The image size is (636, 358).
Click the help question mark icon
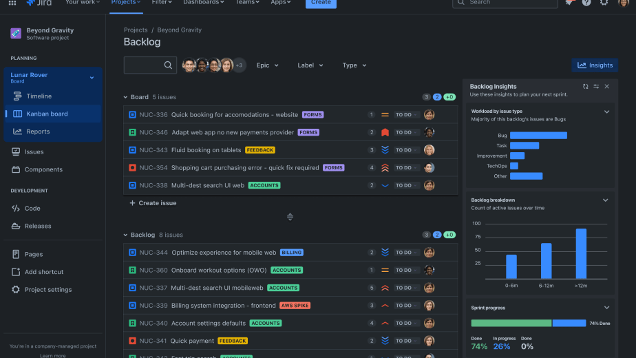click(586, 3)
